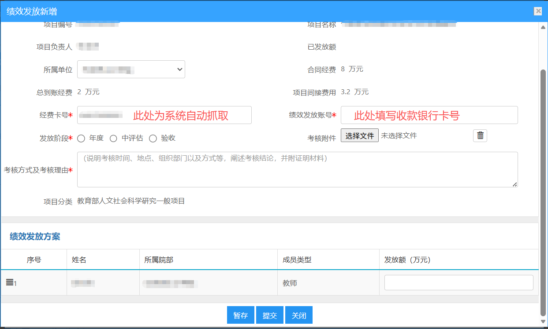548x329 pixels.
Task: Click the scrollbar up arrow
Action: point(543,28)
